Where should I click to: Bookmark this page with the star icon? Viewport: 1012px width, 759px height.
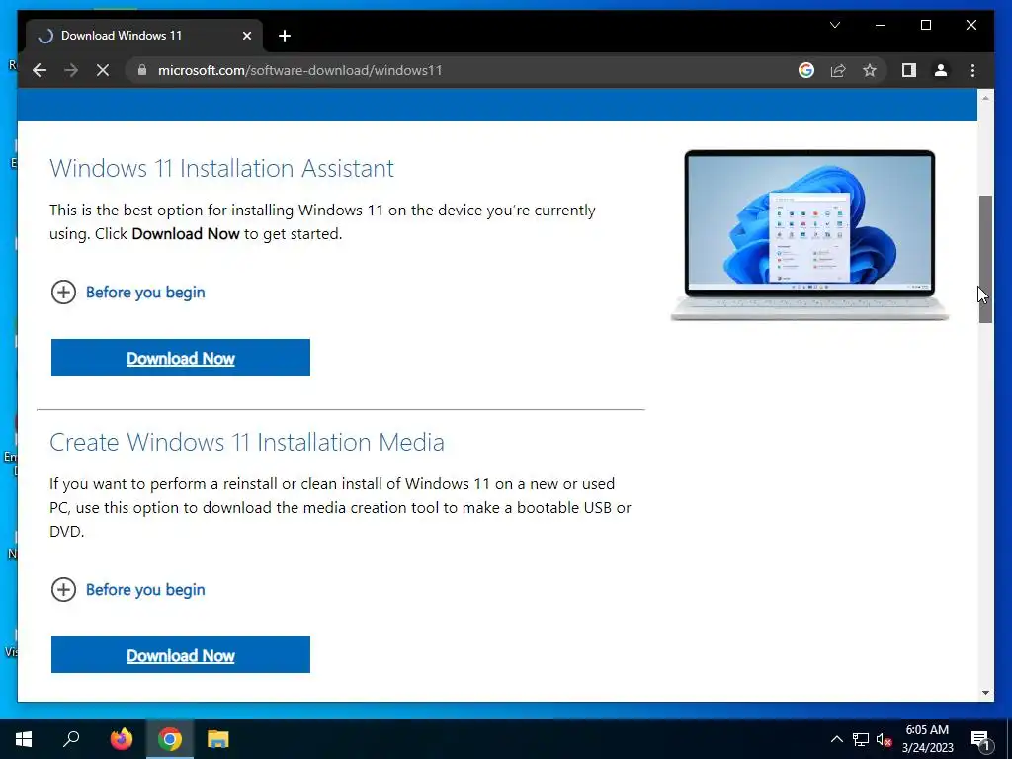870,70
